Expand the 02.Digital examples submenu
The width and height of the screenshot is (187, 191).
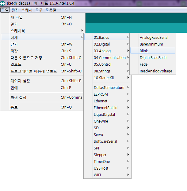point(102,44)
